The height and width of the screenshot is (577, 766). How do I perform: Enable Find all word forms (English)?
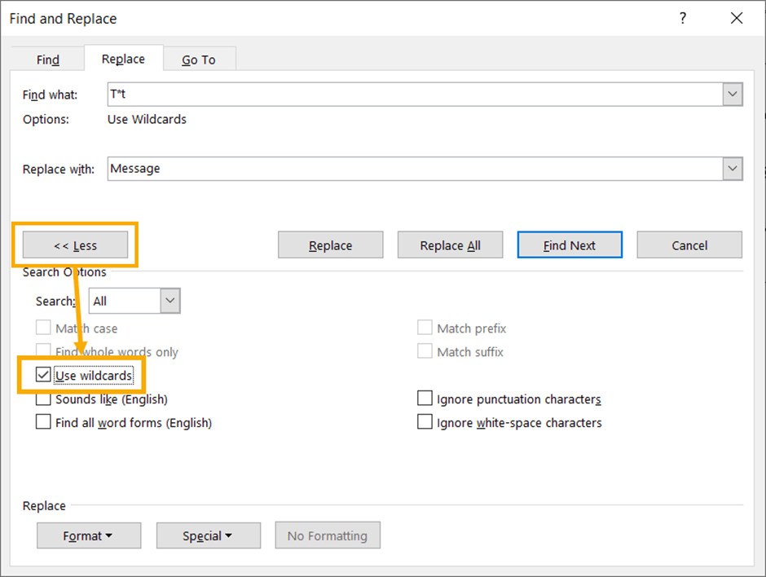43,422
